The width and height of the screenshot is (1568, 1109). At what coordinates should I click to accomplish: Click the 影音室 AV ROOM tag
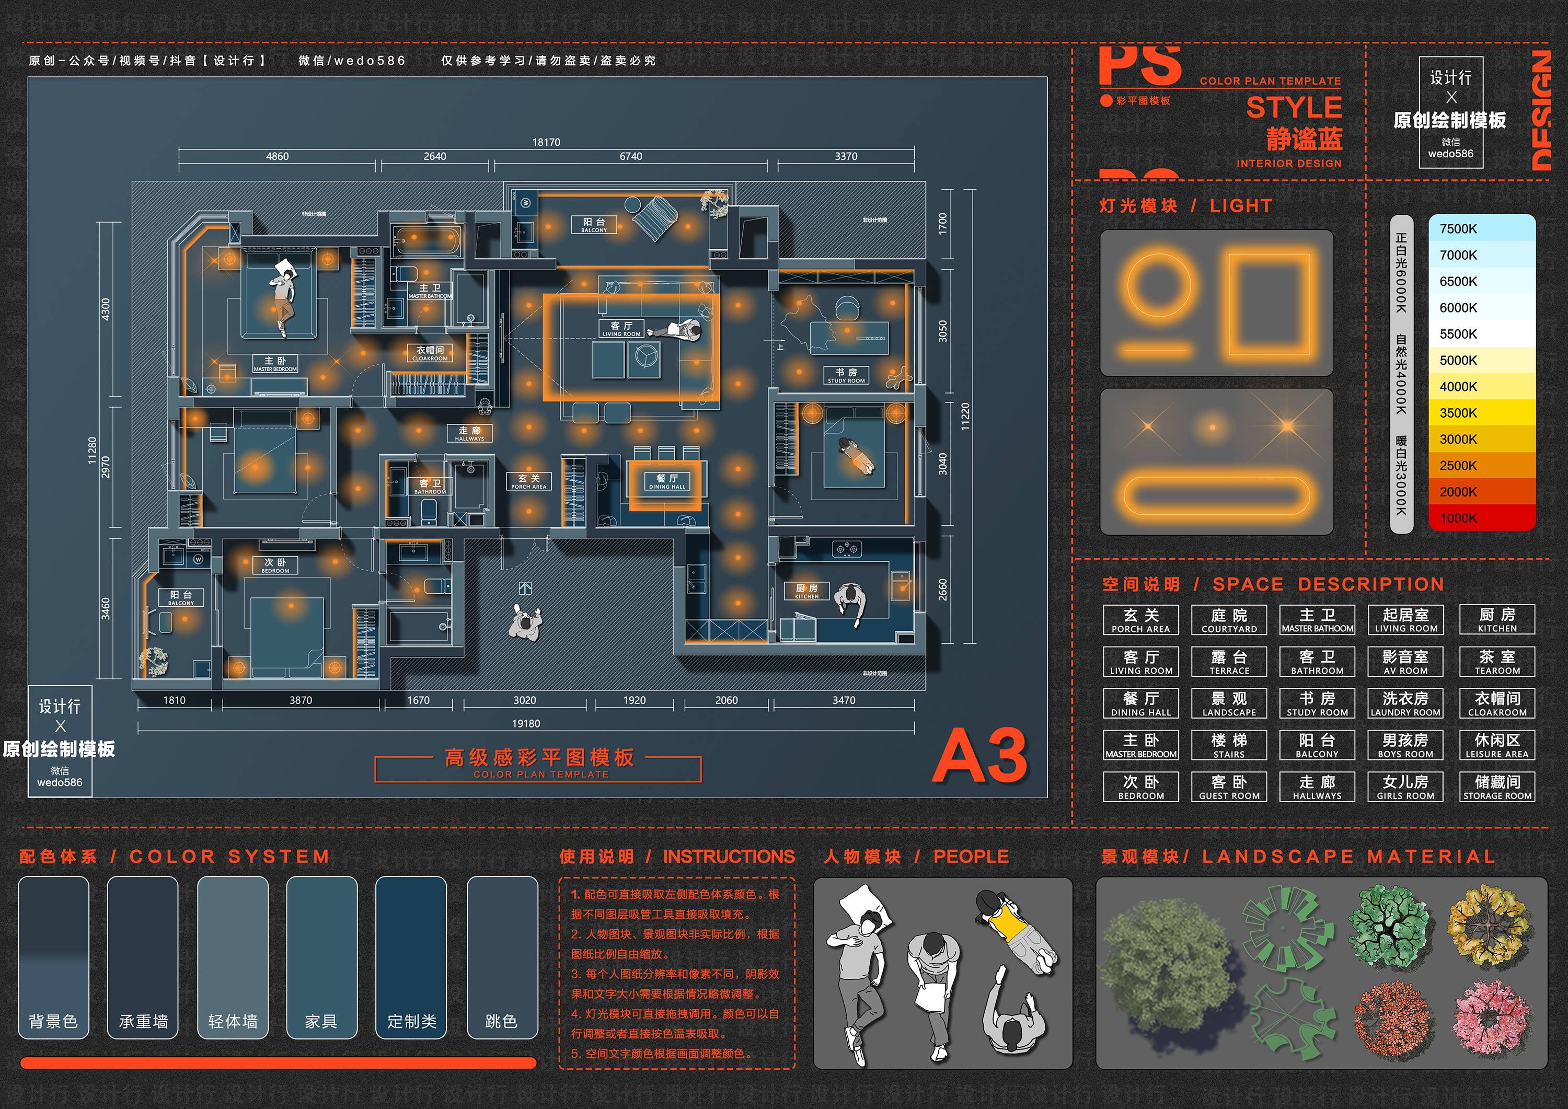1405,661
